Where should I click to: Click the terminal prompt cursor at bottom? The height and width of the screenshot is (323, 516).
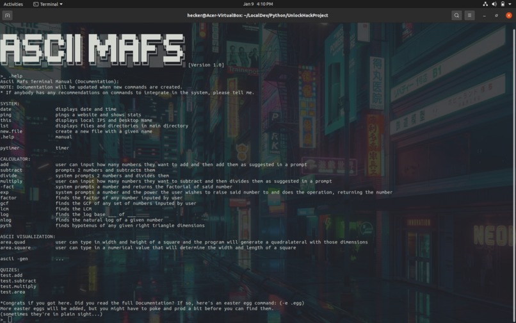(x=10, y=319)
